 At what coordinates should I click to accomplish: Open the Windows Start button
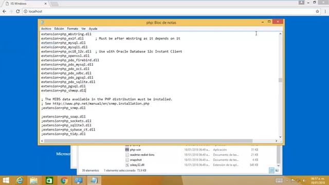[6, 180]
